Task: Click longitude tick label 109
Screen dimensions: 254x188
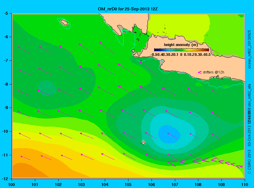Action: click(221, 185)
